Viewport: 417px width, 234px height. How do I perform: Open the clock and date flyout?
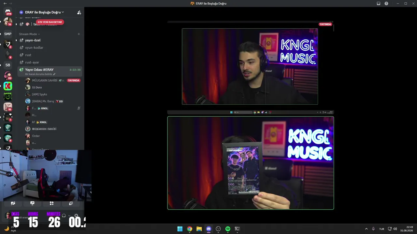click(x=407, y=229)
